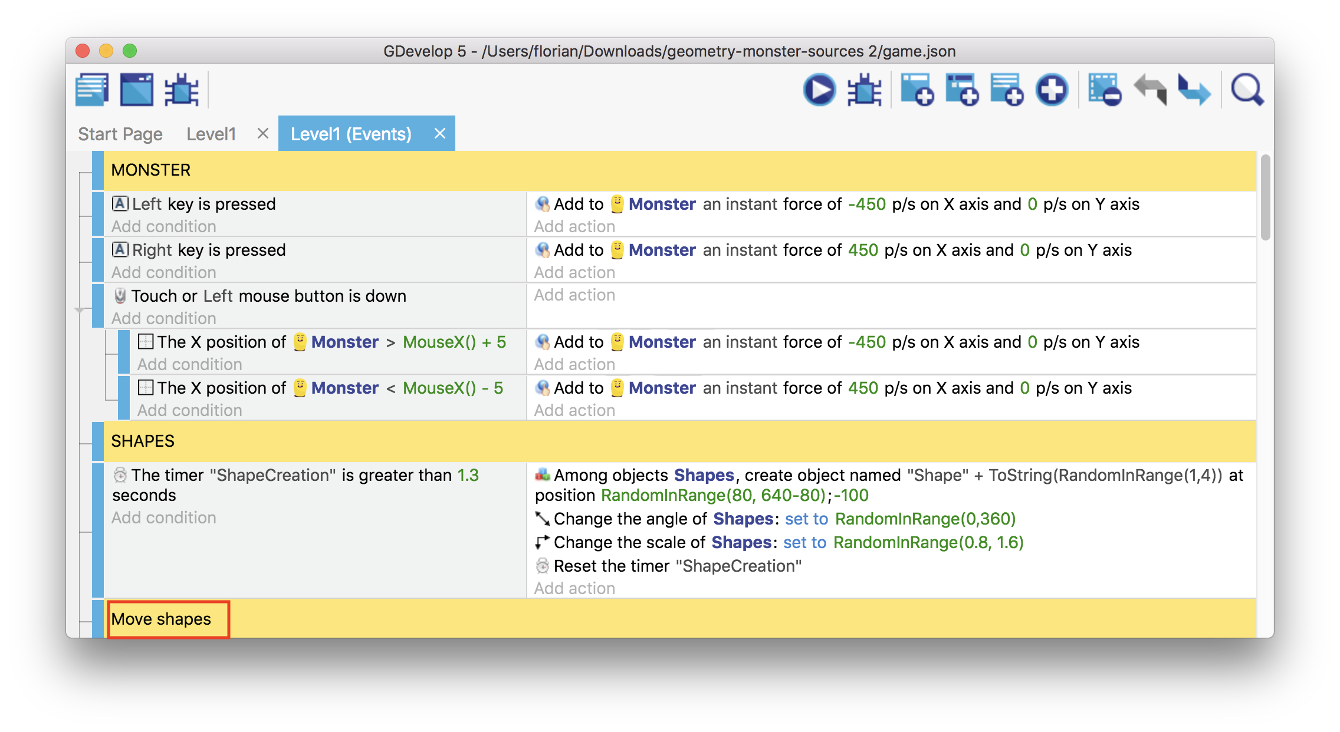Open the project manager icon
The image size is (1340, 732).
(x=92, y=90)
